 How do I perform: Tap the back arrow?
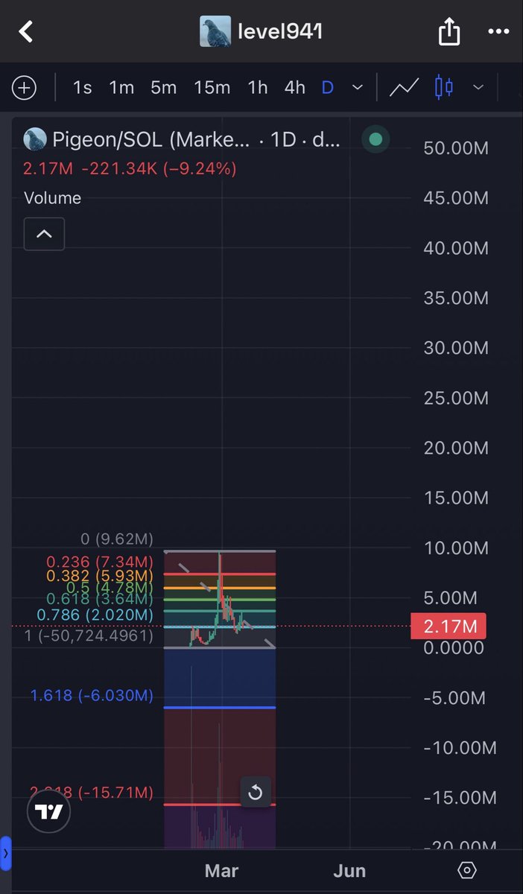pos(26,32)
